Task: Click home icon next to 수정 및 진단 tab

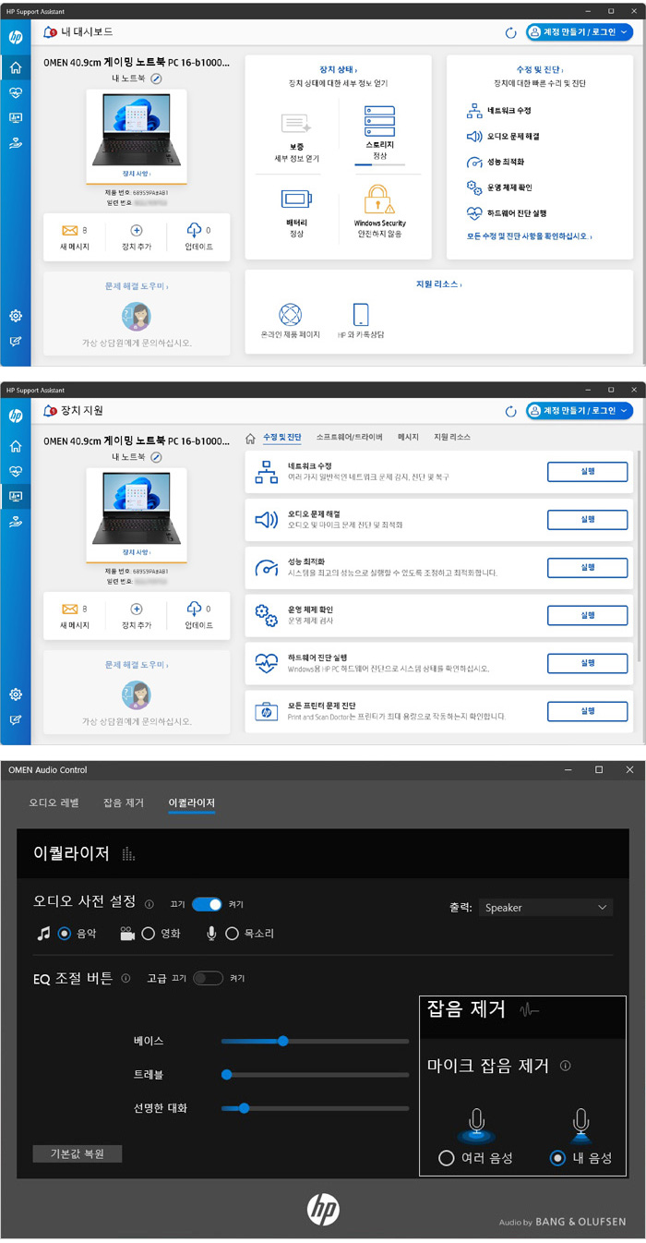Action: coord(250,437)
